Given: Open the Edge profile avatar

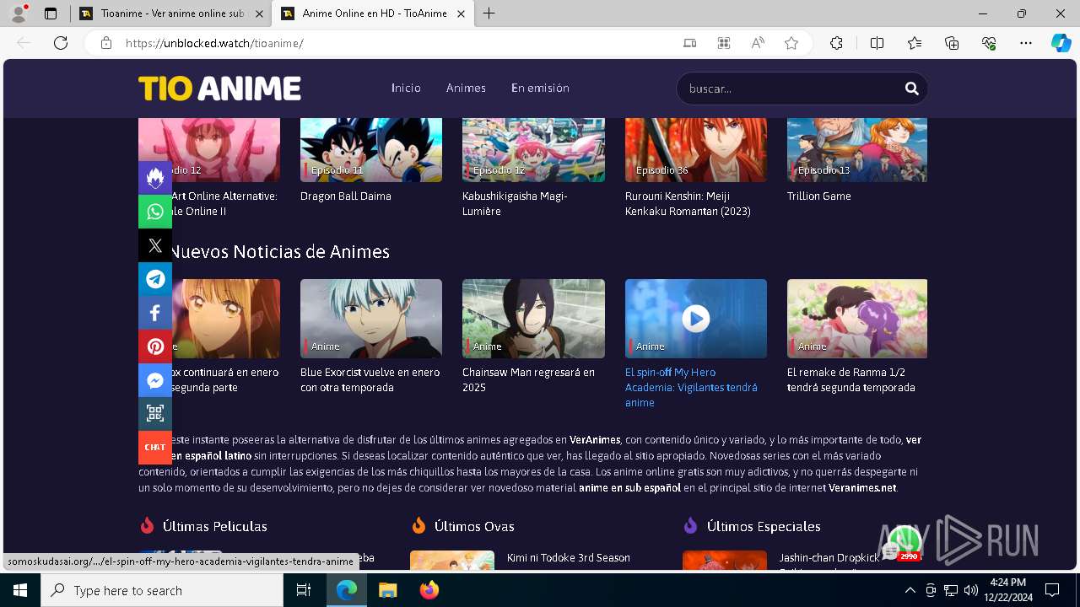Looking at the screenshot, I should coord(19,13).
